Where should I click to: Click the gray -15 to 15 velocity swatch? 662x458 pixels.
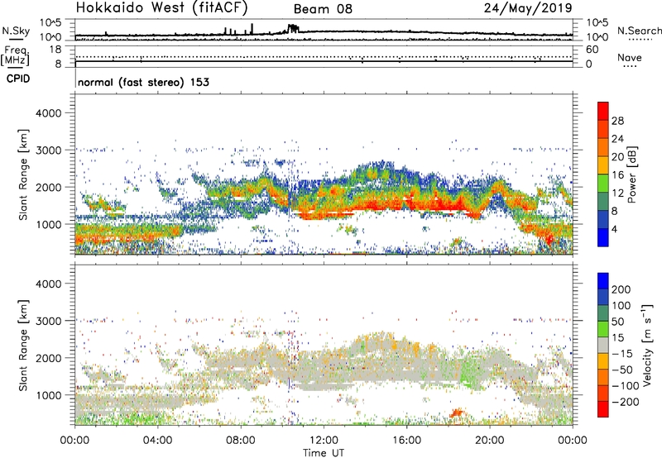(603, 345)
